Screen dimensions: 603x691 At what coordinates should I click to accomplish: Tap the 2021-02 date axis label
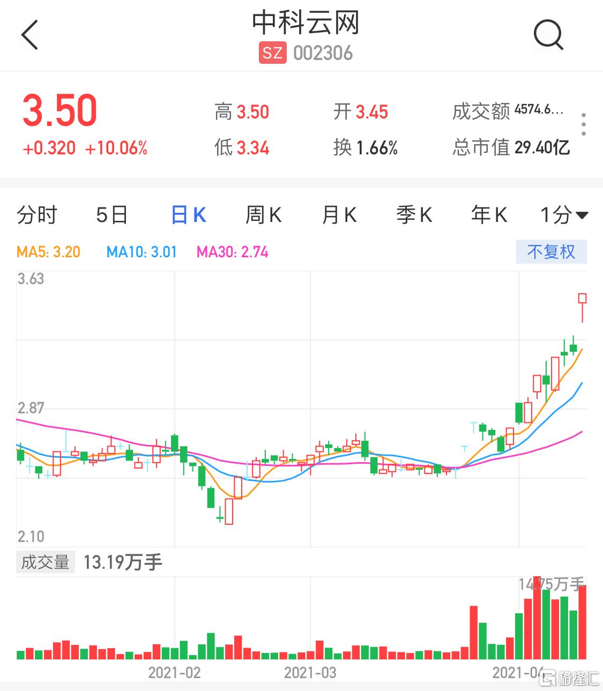click(174, 672)
